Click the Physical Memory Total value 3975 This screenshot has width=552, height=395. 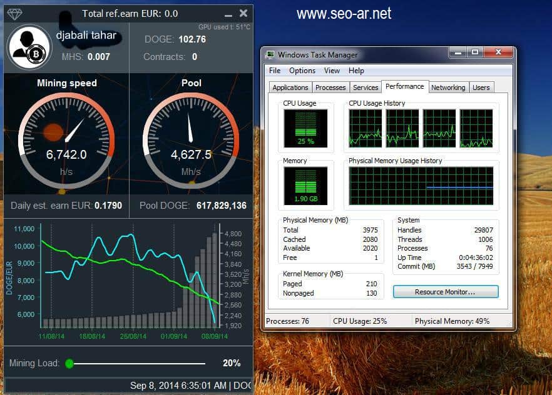tap(371, 230)
